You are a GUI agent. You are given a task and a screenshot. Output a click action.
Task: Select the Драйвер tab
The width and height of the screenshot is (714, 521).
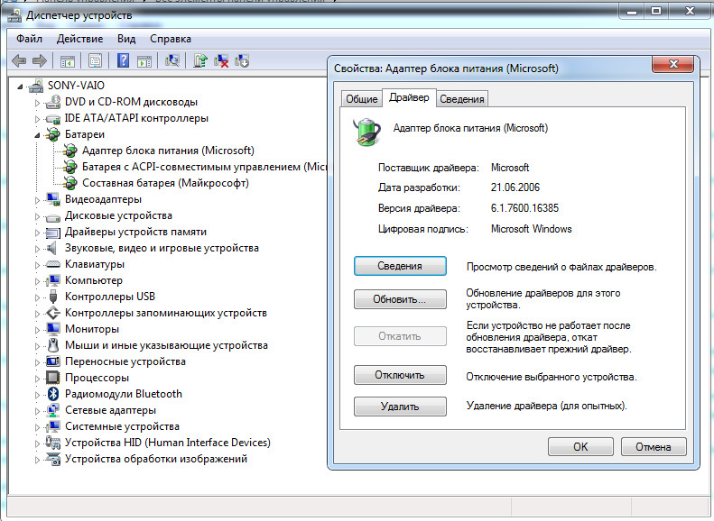point(409,97)
